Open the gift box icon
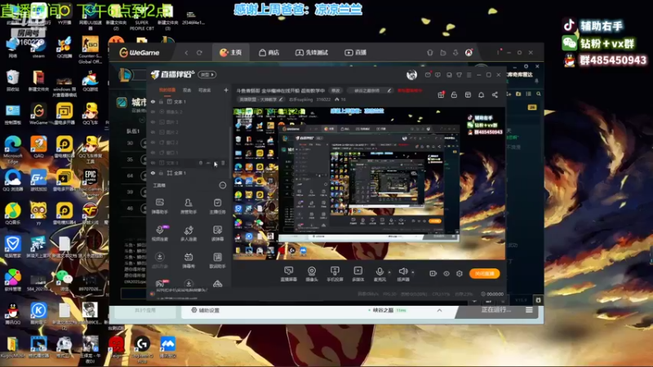The height and width of the screenshot is (367, 653). pos(441,95)
